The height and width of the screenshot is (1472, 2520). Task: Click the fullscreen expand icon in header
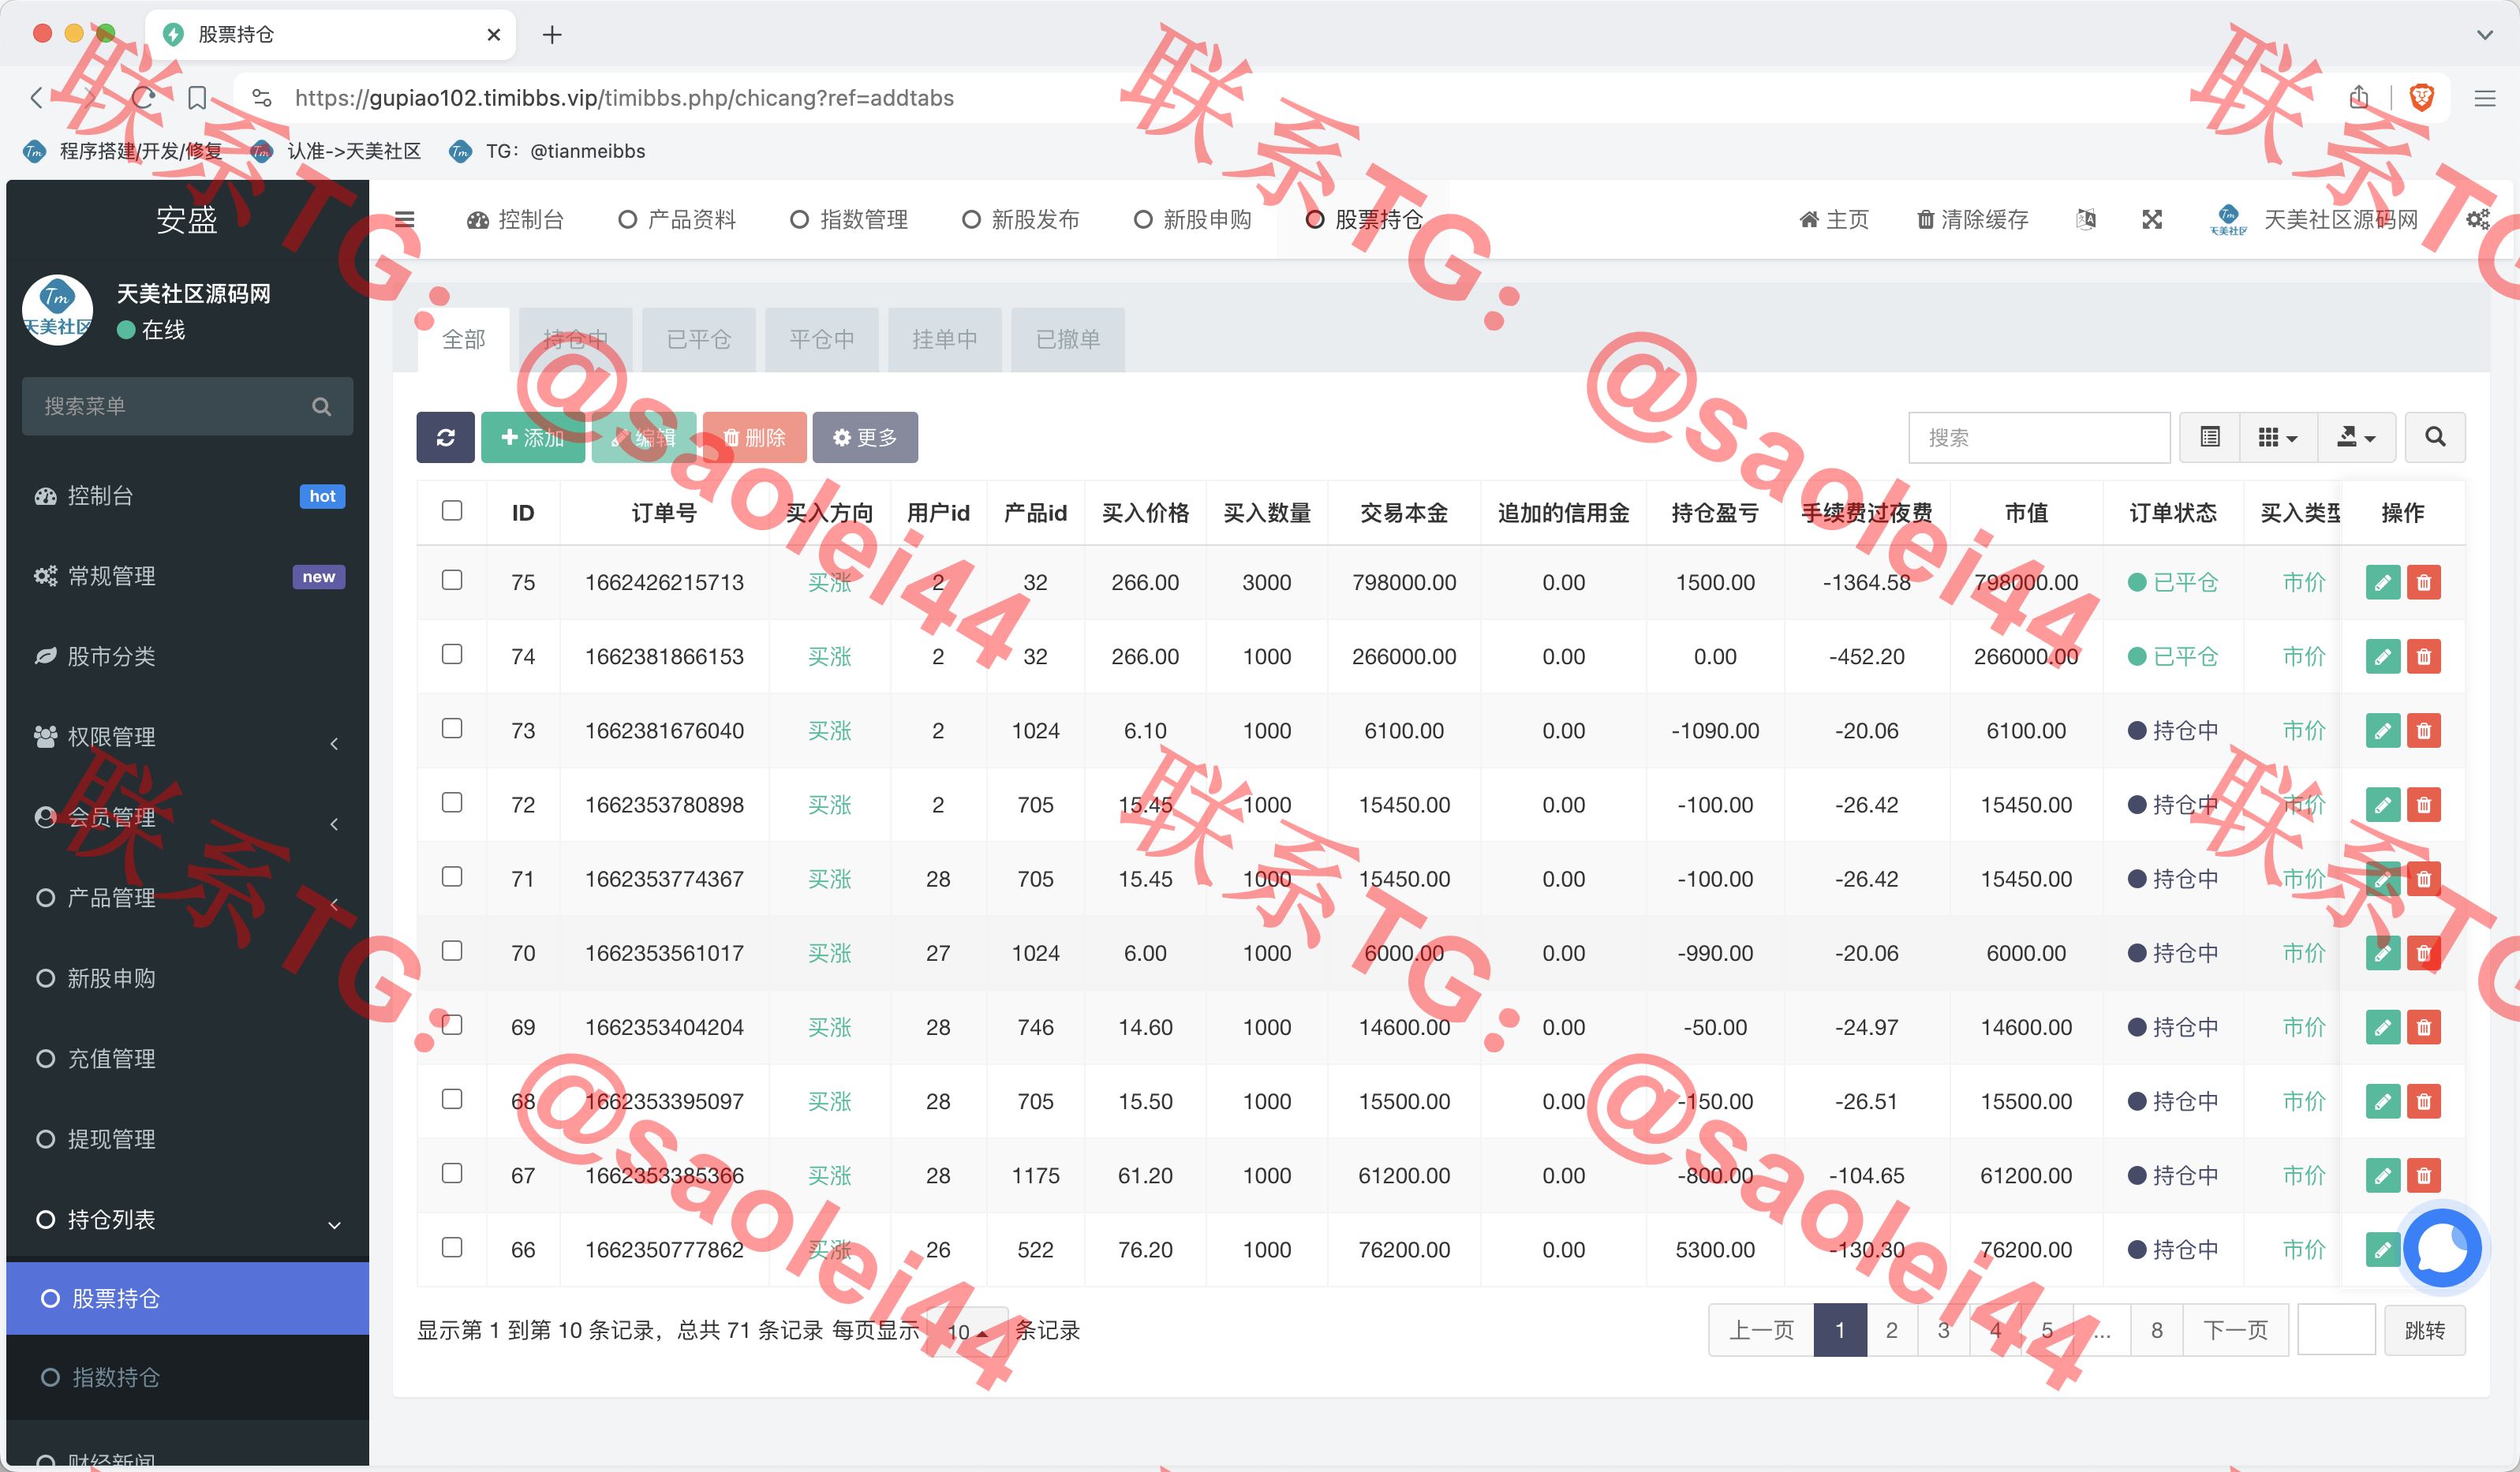tap(2152, 219)
